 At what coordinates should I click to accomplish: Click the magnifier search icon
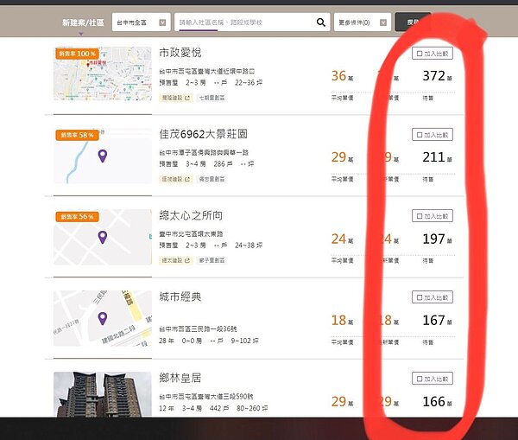click(x=320, y=22)
